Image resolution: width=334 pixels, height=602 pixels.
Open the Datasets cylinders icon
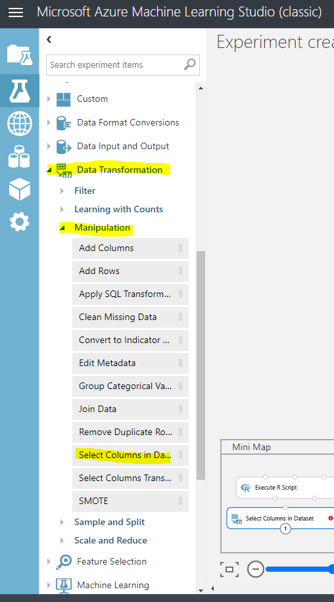pos(19,156)
